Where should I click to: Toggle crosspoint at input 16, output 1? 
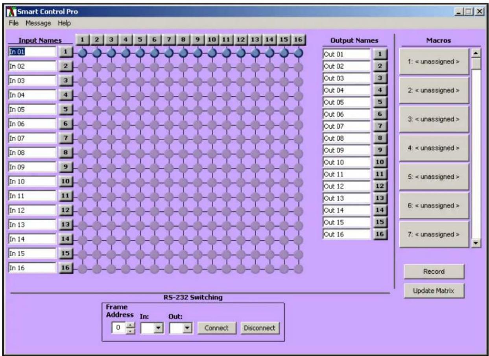(82, 269)
